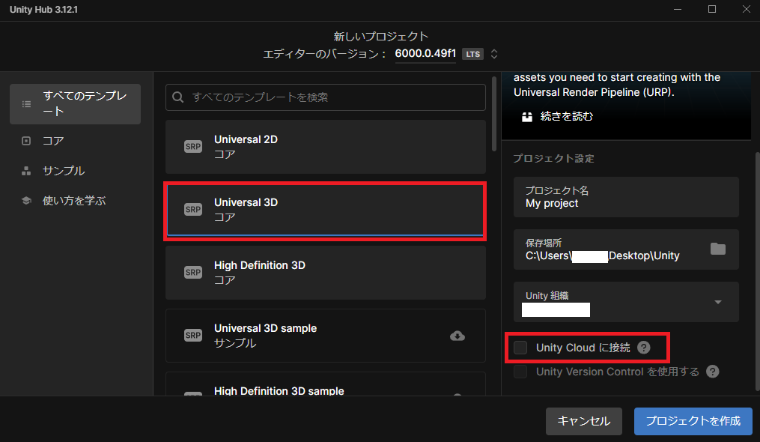
Task: Click the SRP badge on Universal 2D
Action: click(x=193, y=147)
